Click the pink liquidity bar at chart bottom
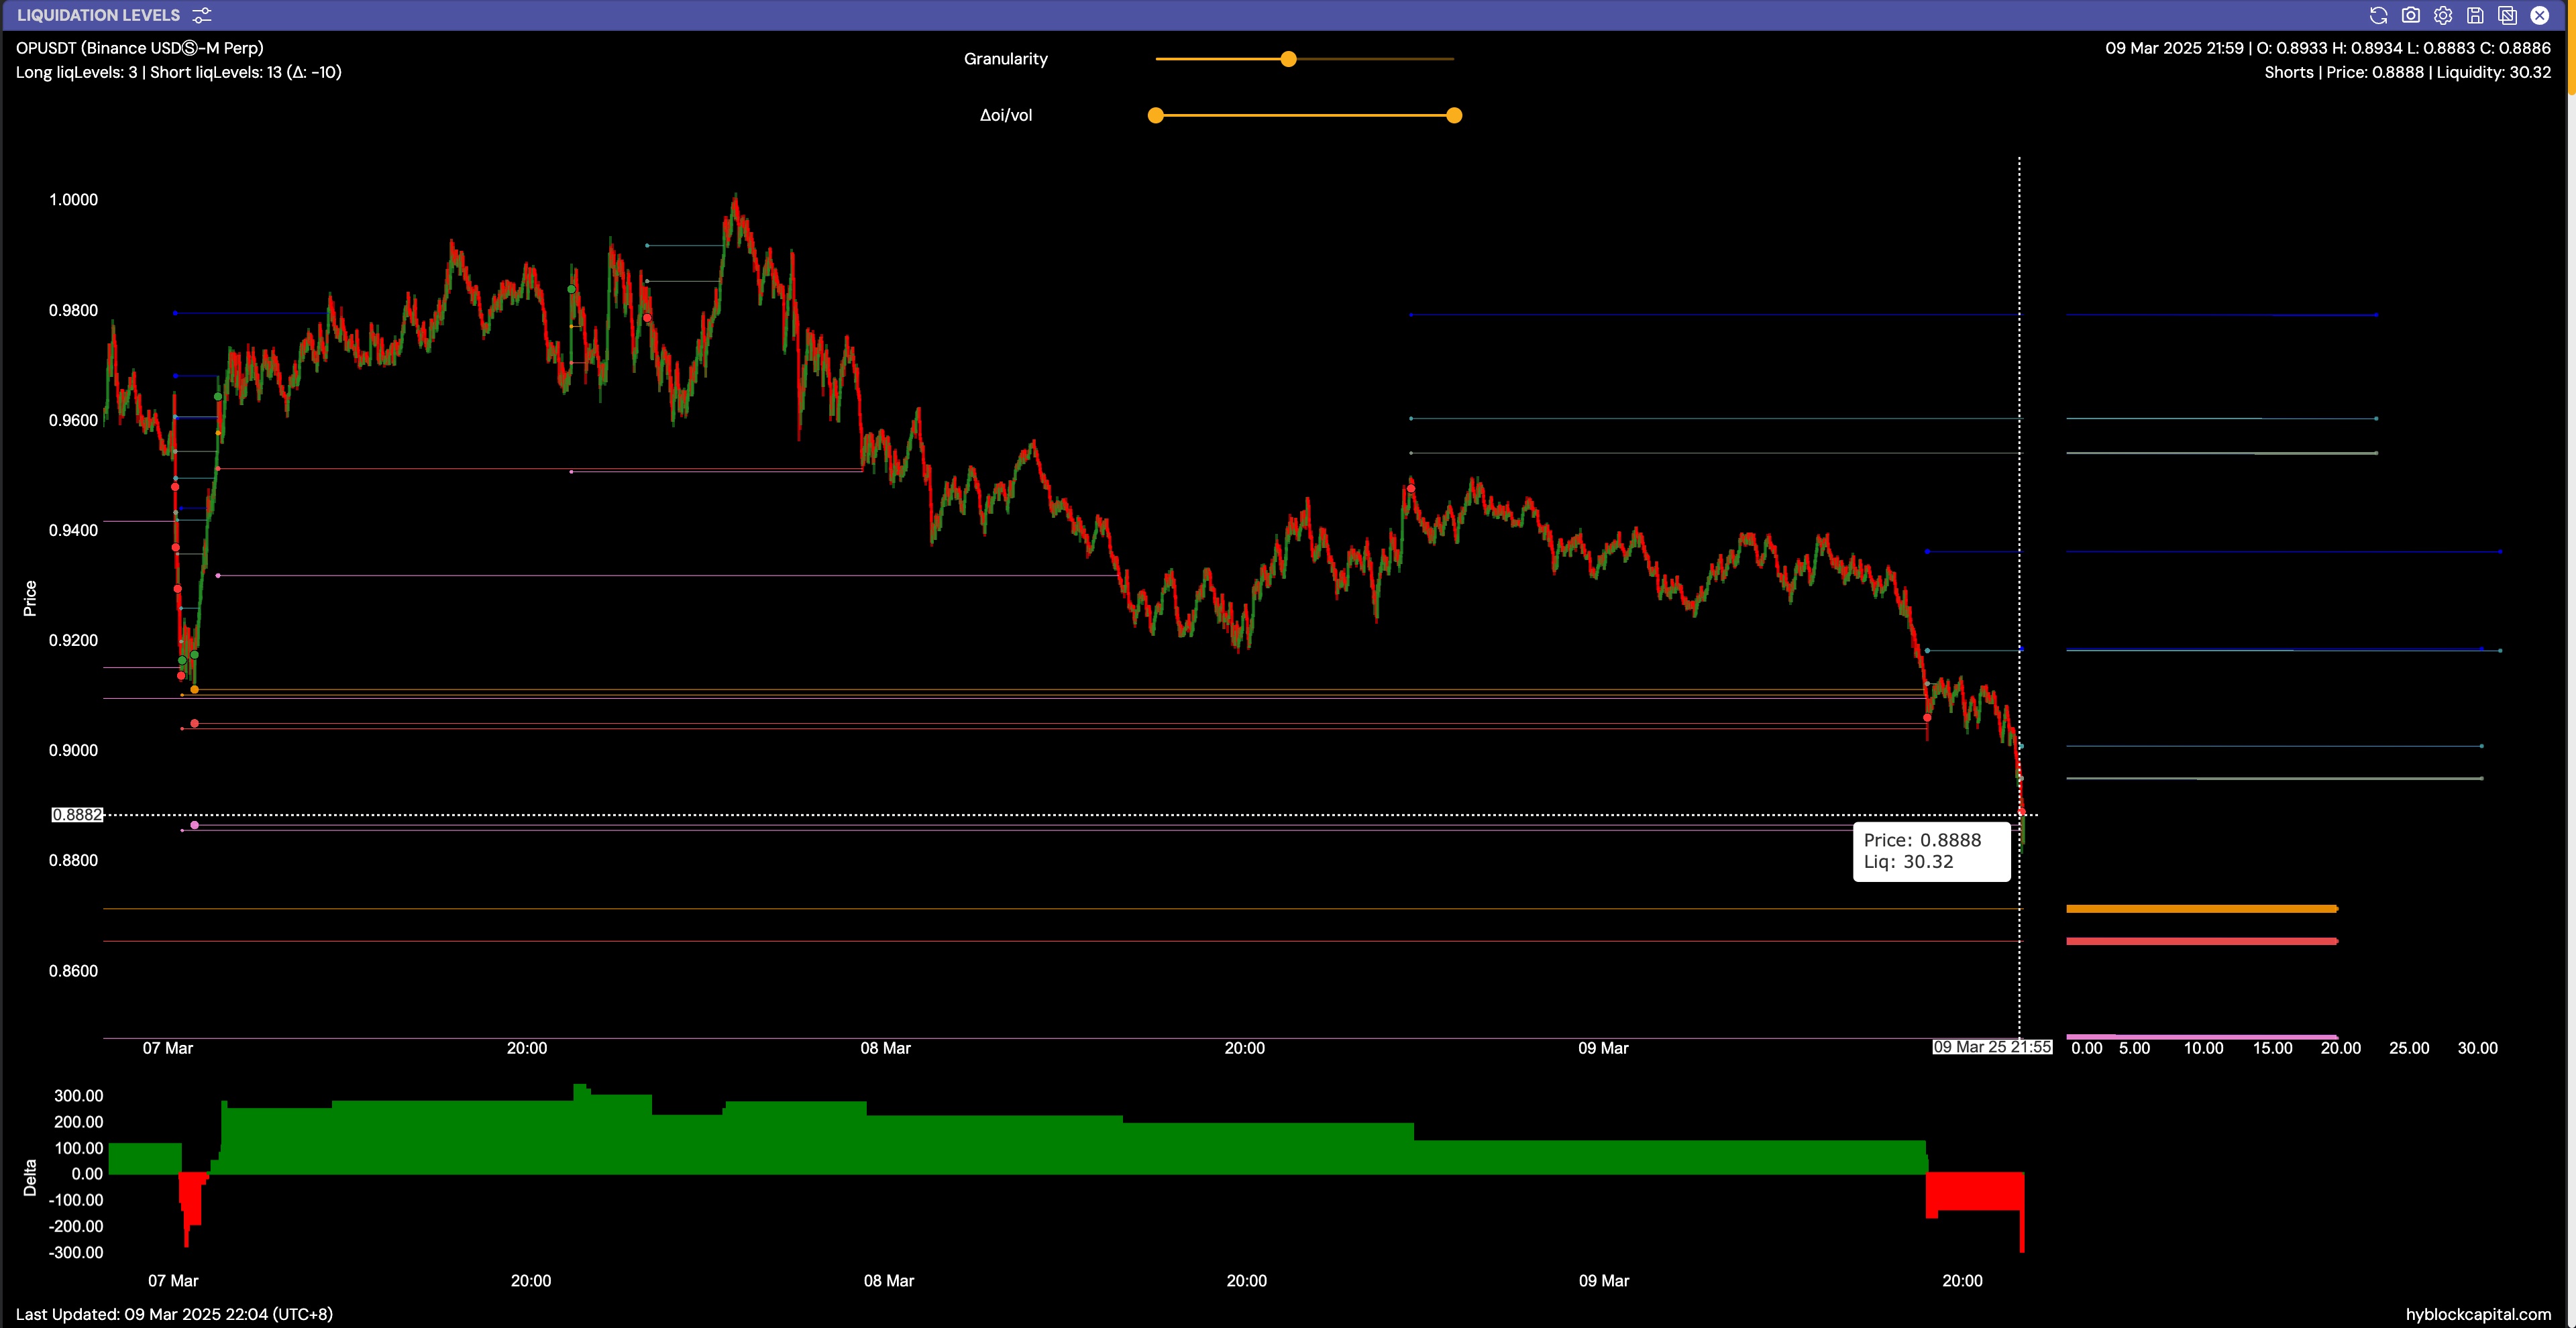The width and height of the screenshot is (2576, 1328). coord(2200,1037)
